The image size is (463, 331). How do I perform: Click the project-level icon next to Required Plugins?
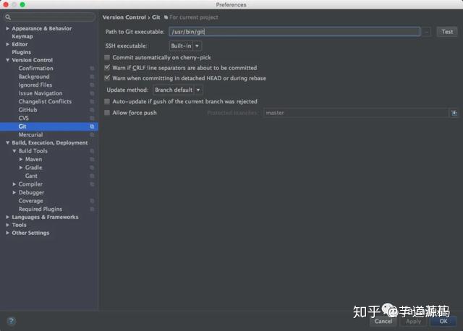[92, 209]
